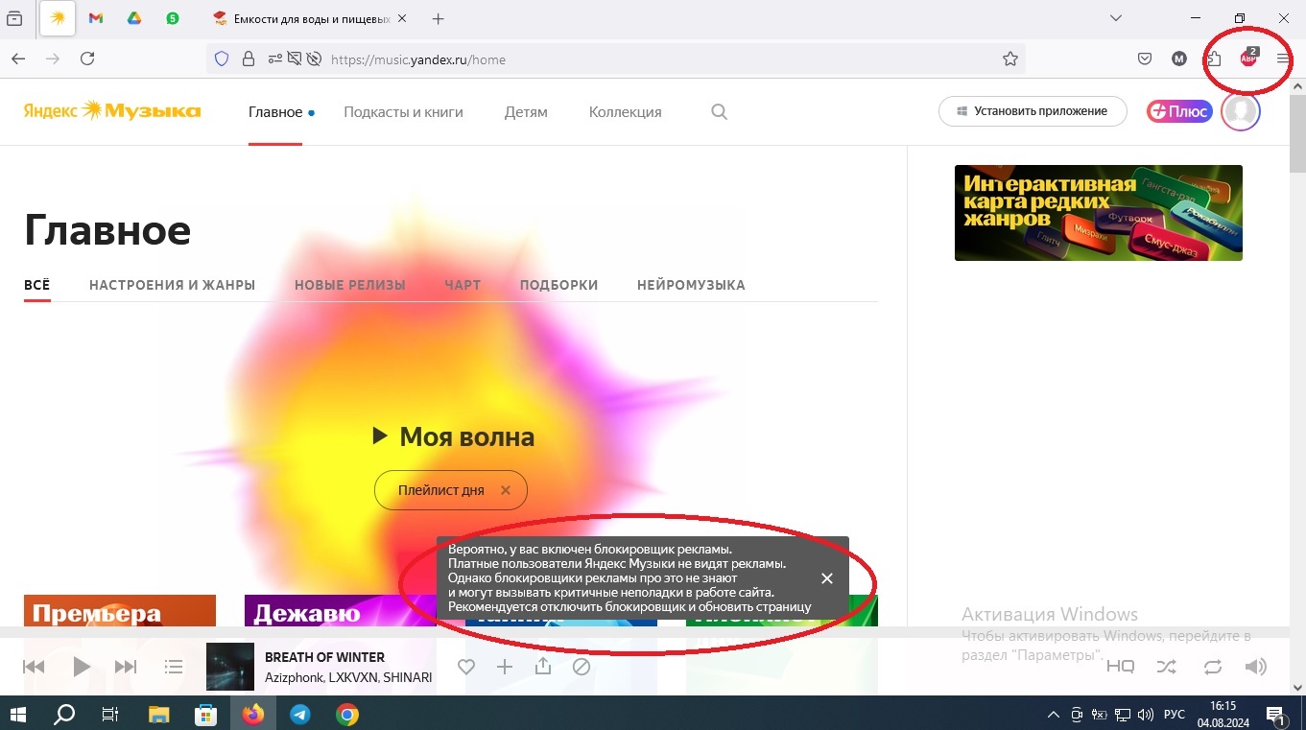This screenshot has height=730, width=1306.
Task: Open artists Azizphonk, LXKVXN, SHINARI link
Action: pyautogui.click(x=348, y=677)
